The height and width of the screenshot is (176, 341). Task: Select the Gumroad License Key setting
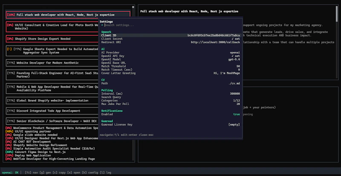click(170, 125)
